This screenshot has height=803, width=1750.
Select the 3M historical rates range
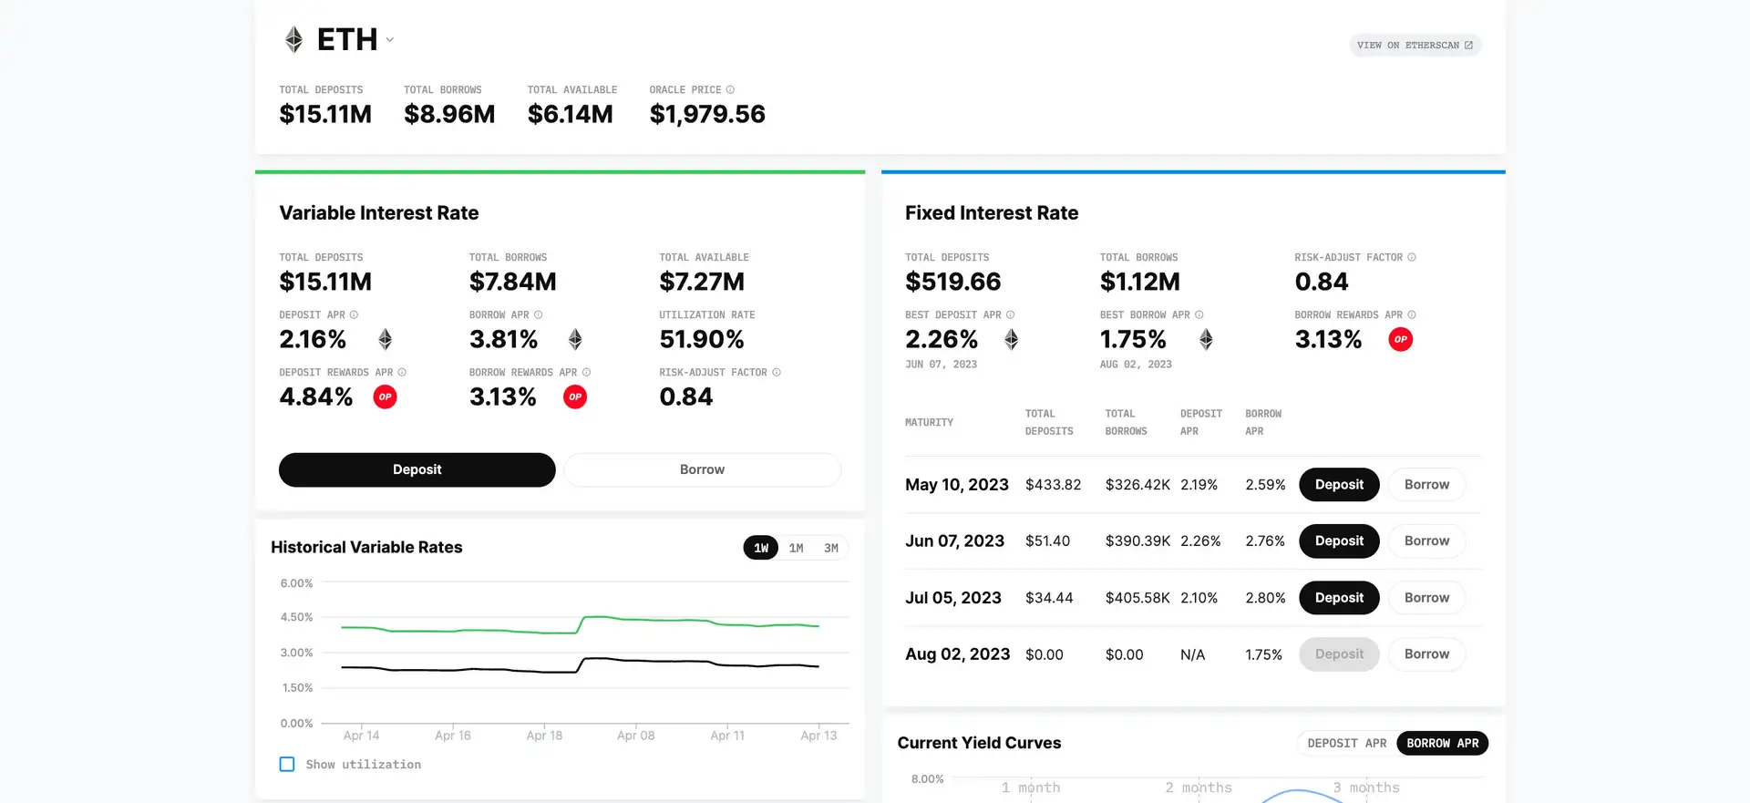click(x=830, y=549)
